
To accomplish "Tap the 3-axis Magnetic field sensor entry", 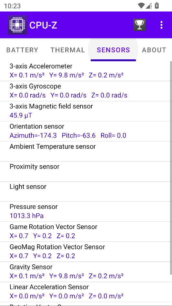I will point(85,111).
